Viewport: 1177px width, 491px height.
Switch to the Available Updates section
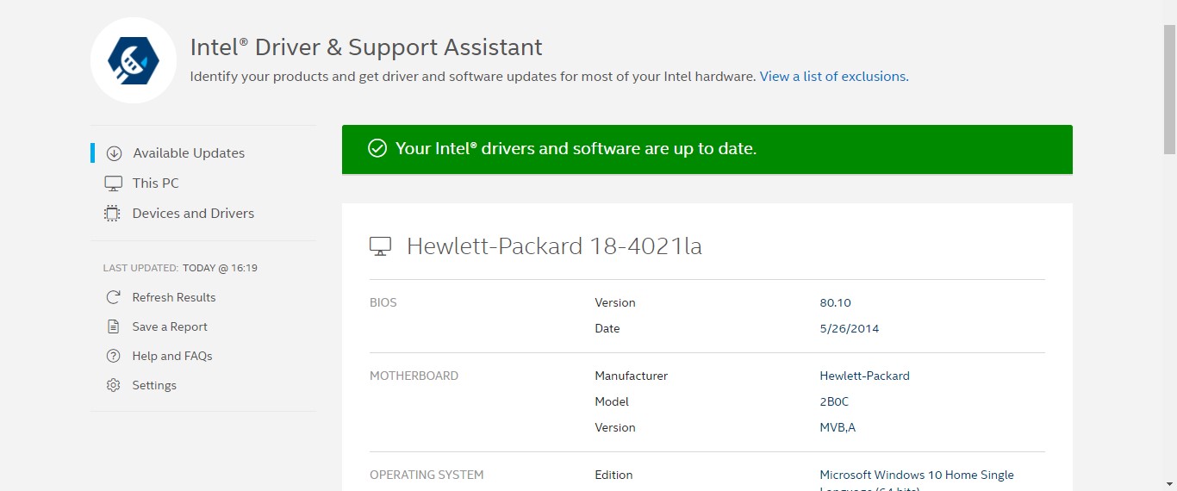pyautogui.click(x=189, y=153)
